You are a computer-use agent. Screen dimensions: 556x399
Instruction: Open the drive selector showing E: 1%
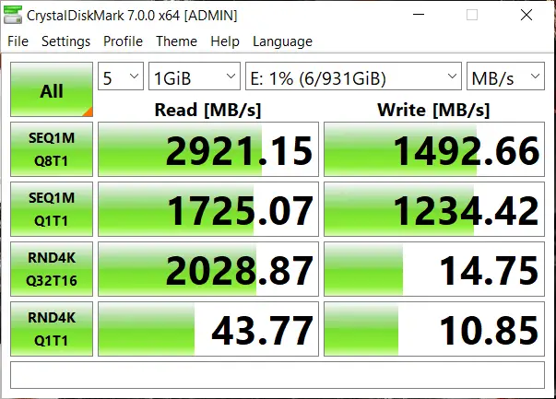353,76
